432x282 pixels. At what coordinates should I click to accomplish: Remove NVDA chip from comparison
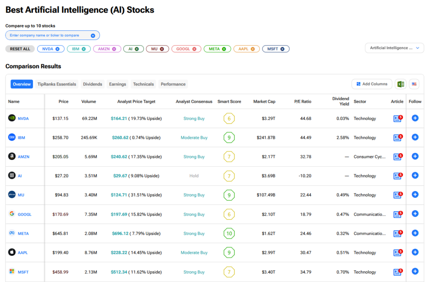pos(57,49)
